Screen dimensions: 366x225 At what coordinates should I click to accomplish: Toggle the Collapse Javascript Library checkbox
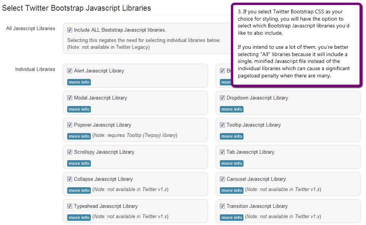(x=69, y=179)
